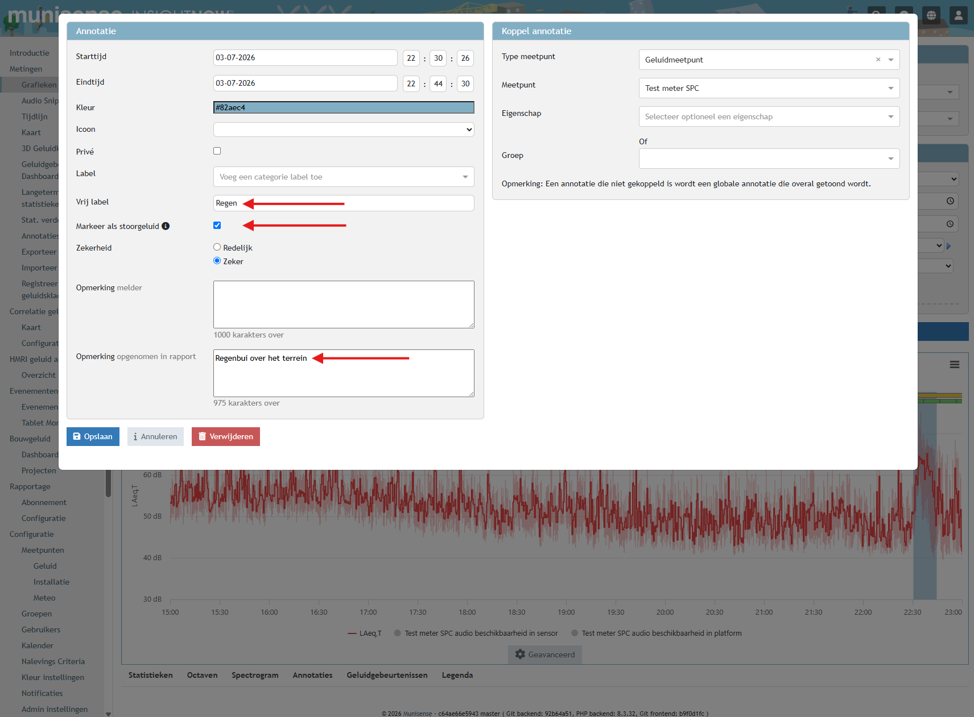Clear the Geluidmeetpunt selection with the x
This screenshot has width=974, height=717.
click(x=878, y=60)
